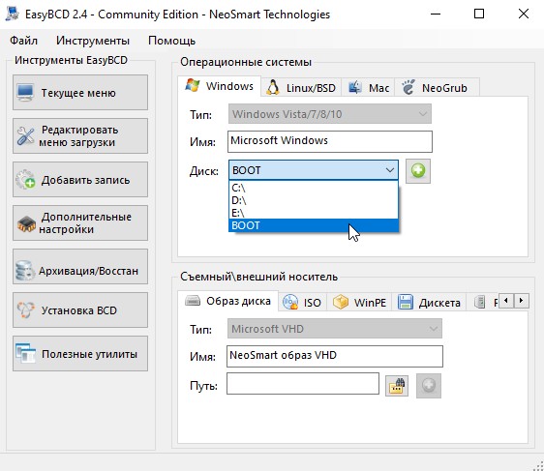
Task: Choose BOOT from the disk list
Action: coord(314,225)
